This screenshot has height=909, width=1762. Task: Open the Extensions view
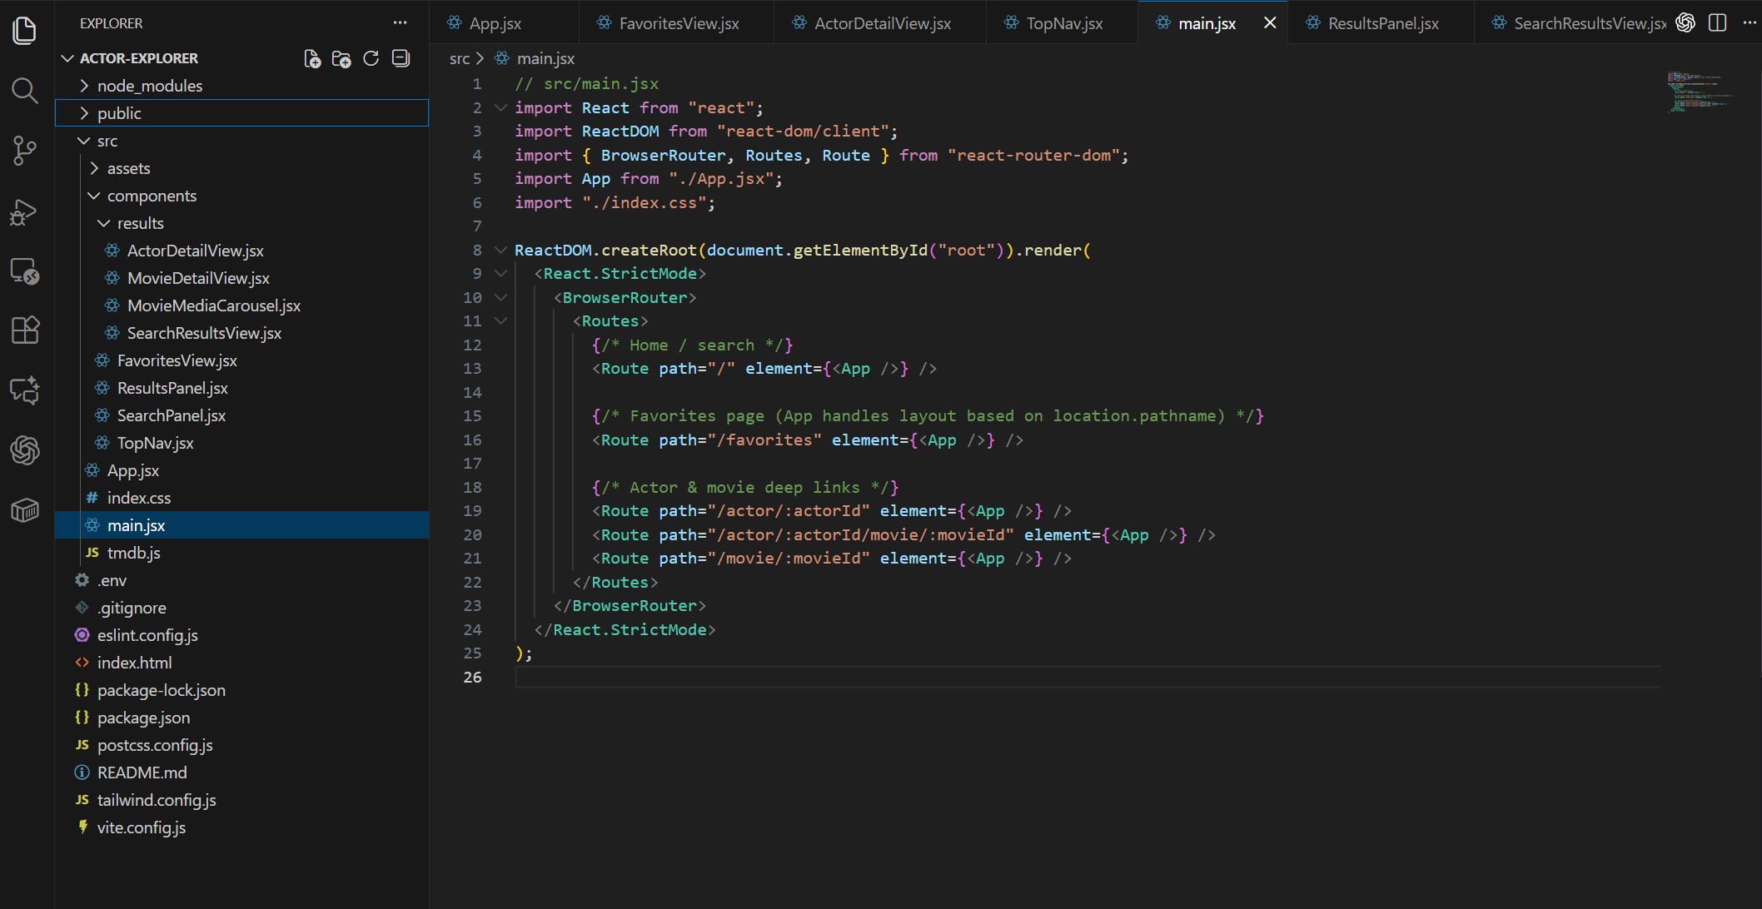tap(25, 330)
